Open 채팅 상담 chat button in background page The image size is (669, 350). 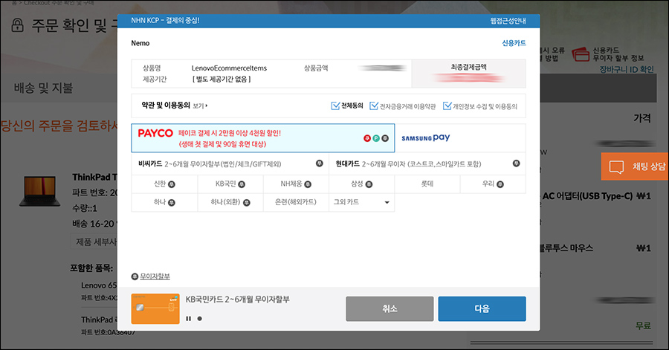635,166
